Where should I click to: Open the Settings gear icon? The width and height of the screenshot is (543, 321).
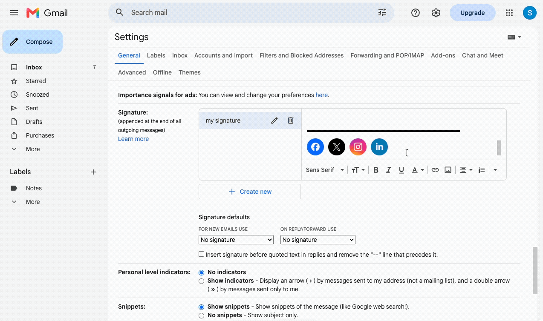(436, 13)
